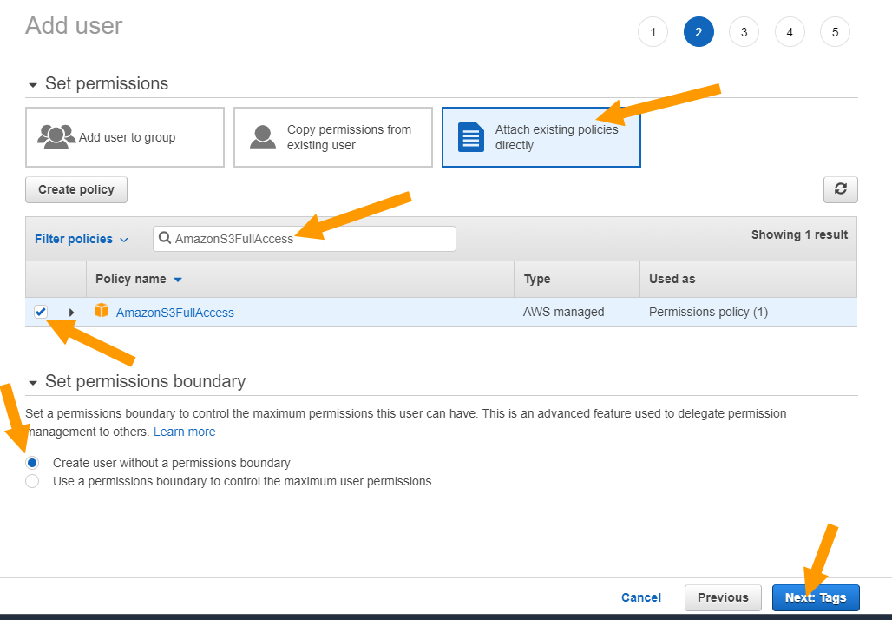This screenshot has height=620, width=892.
Task: Jump to wizard step 5
Action: coord(835,32)
